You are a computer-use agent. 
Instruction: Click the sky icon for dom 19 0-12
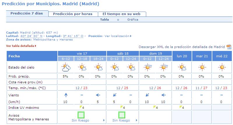[x=148, y=67]
